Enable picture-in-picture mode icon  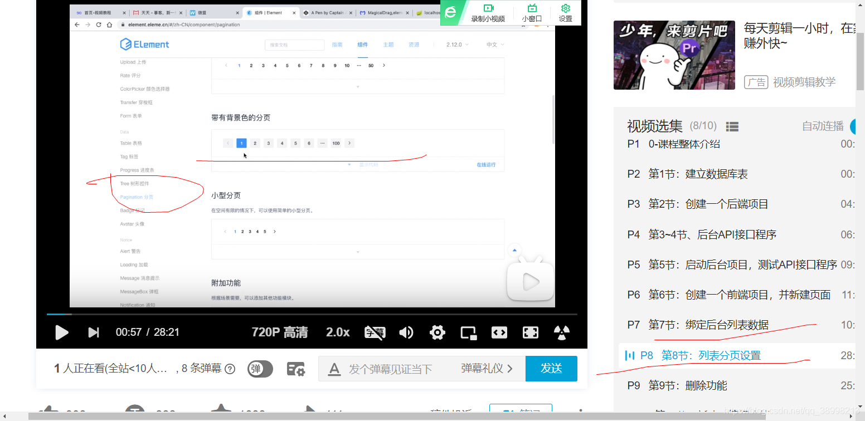pos(469,332)
